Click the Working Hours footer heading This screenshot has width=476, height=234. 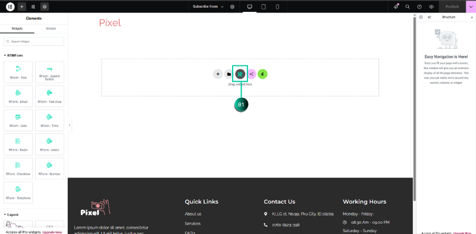pos(365,202)
